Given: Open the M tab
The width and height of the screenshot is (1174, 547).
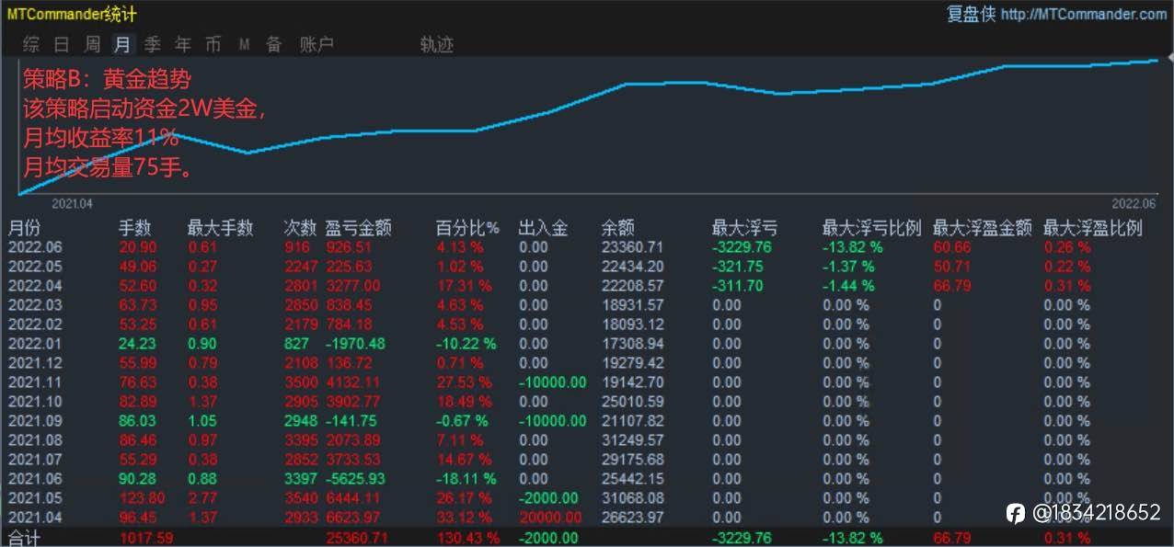Looking at the screenshot, I should [244, 44].
